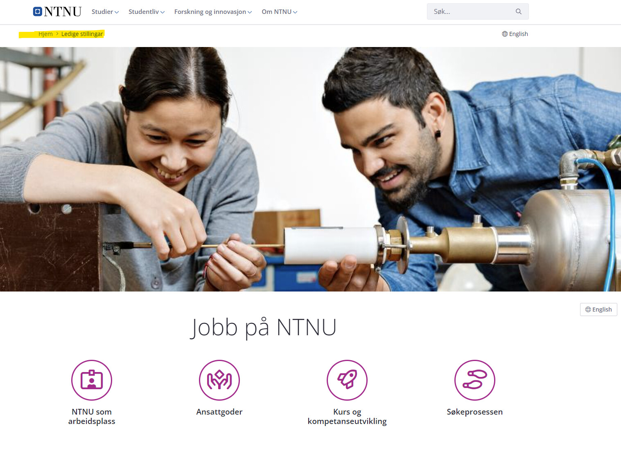Image resolution: width=621 pixels, height=453 pixels.
Task: Click the Søkeprosessen footsteps icon
Action: pyautogui.click(x=475, y=380)
